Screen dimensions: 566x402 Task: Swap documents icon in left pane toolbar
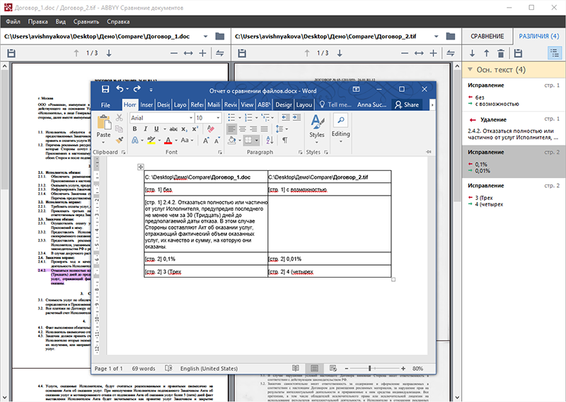220,54
